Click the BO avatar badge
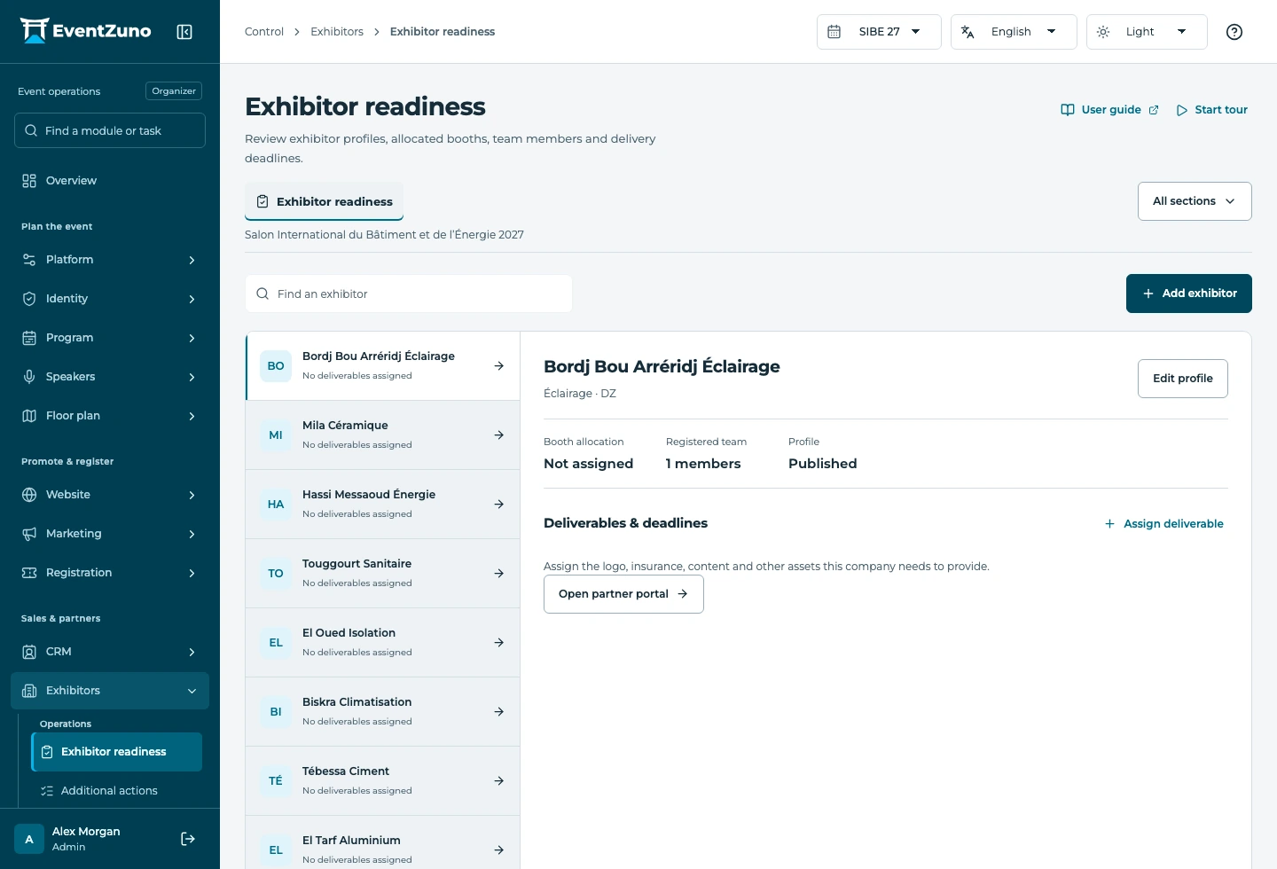 [276, 366]
